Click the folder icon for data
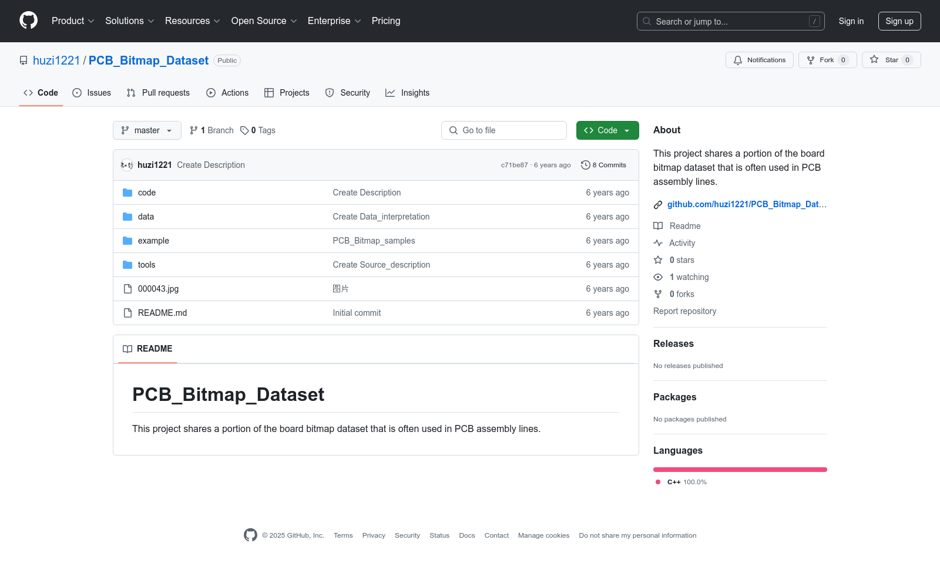Viewport: 940px width, 587px height. pos(127,217)
